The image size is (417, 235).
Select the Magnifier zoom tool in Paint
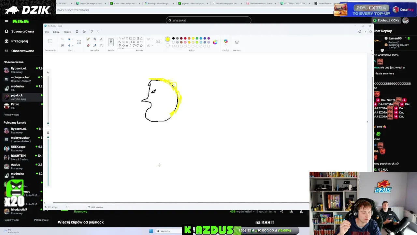(101, 45)
